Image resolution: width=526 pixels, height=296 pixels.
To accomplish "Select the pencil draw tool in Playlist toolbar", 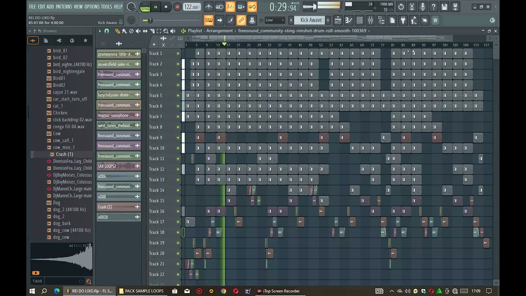I will (118, 31).
